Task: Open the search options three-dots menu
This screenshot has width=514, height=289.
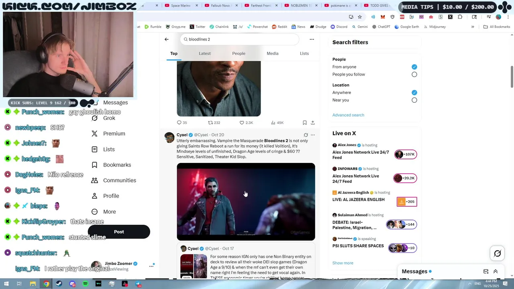Action: [x=312, y=39]
